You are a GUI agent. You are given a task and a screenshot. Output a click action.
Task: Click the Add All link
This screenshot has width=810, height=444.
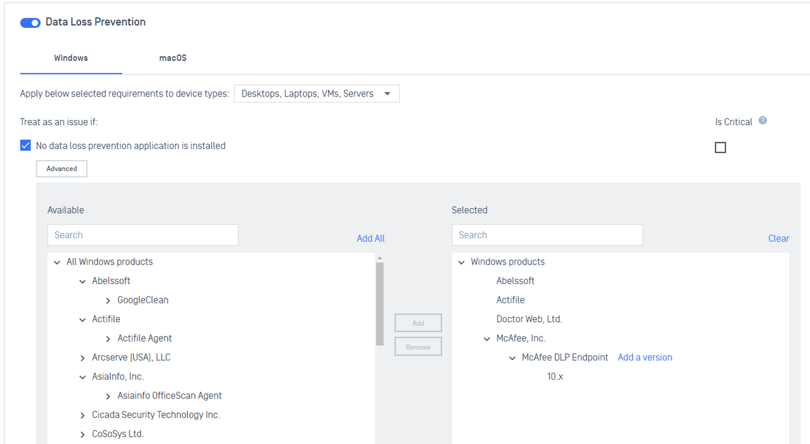click(371, 239)
